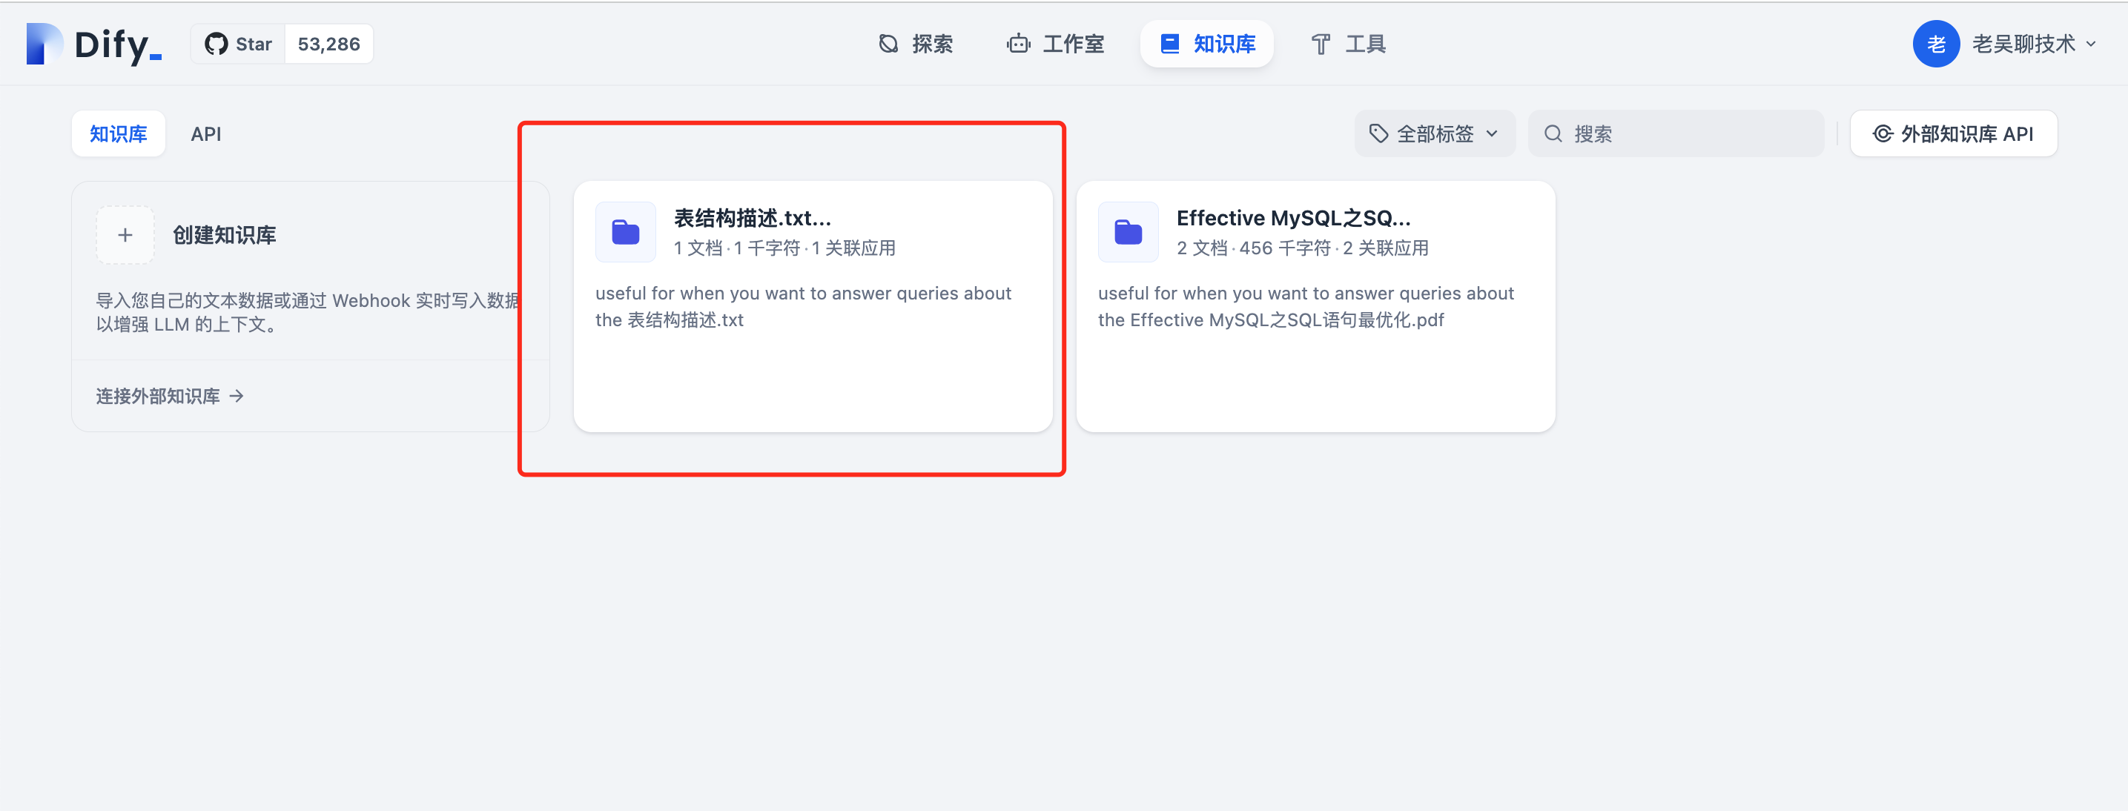
Task: Click the tag icon in 全部标签
Action: [1378, 133]
